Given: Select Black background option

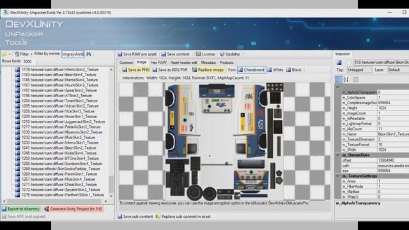Looking at the screenshot, I should pyautogui.click(x=294, y=70).
